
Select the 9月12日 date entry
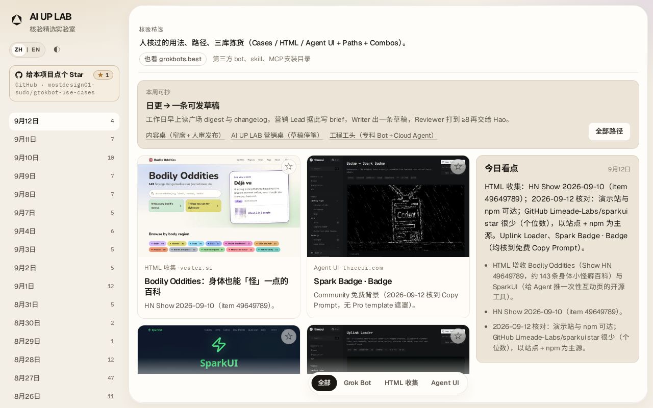click(64, 121)
